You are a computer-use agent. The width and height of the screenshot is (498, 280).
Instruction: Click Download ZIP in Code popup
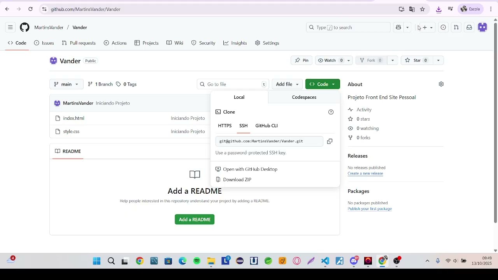pos(237,180)
